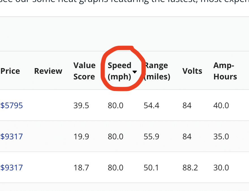The height and width of the screenshot is (191, 249).
Task: Sort the table by Price column
Action: 10,71
